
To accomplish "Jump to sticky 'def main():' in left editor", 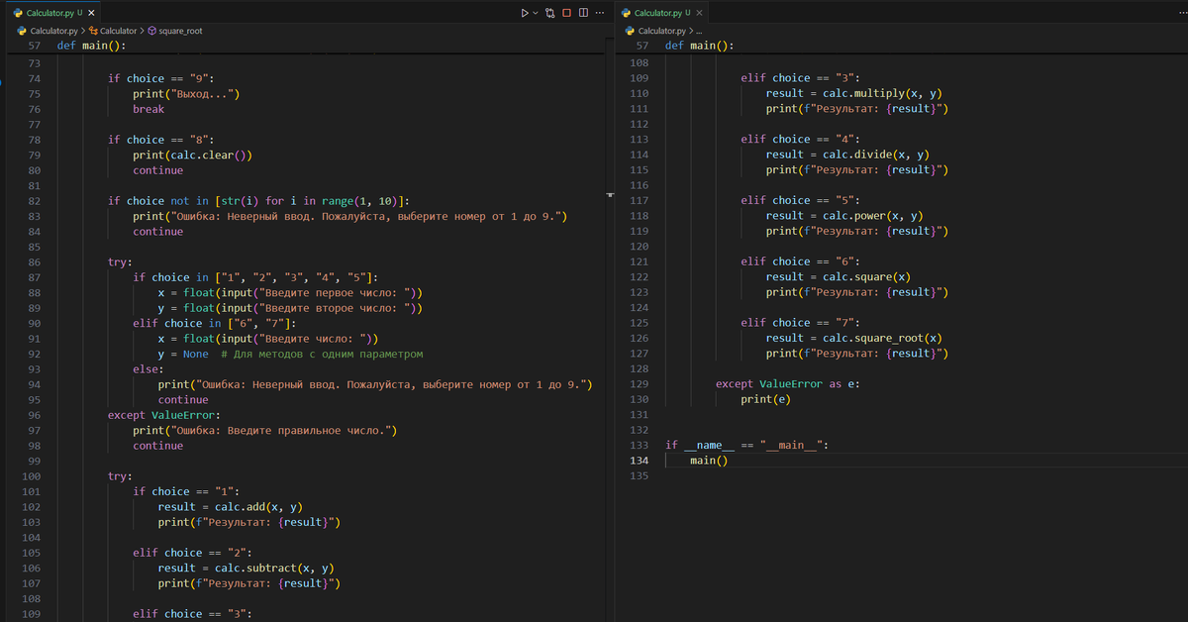I will click(x=91, y=46).
